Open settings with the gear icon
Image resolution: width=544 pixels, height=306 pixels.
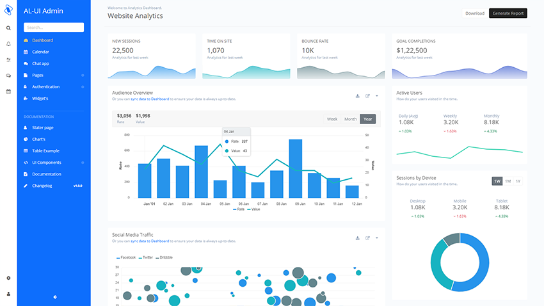8,278
